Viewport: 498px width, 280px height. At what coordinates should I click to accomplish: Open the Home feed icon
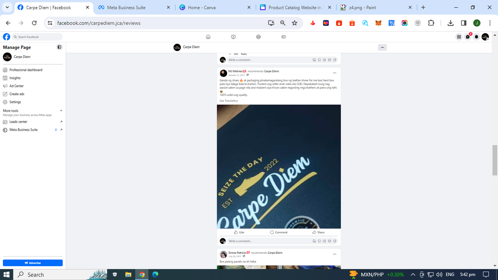[x=208, y=37]
